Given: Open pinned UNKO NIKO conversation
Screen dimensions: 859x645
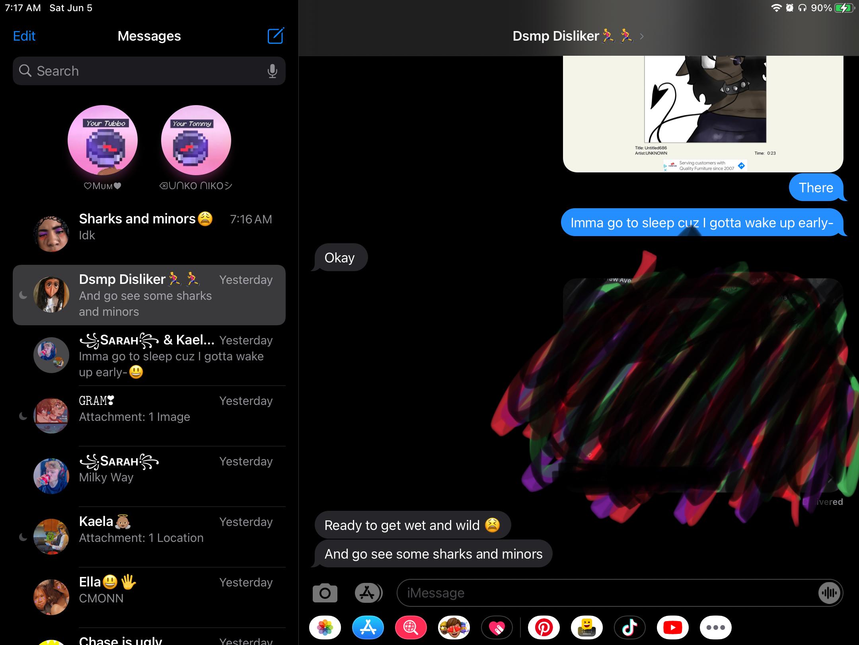Looking at the screenshot, I should click(x=196, y=141).
